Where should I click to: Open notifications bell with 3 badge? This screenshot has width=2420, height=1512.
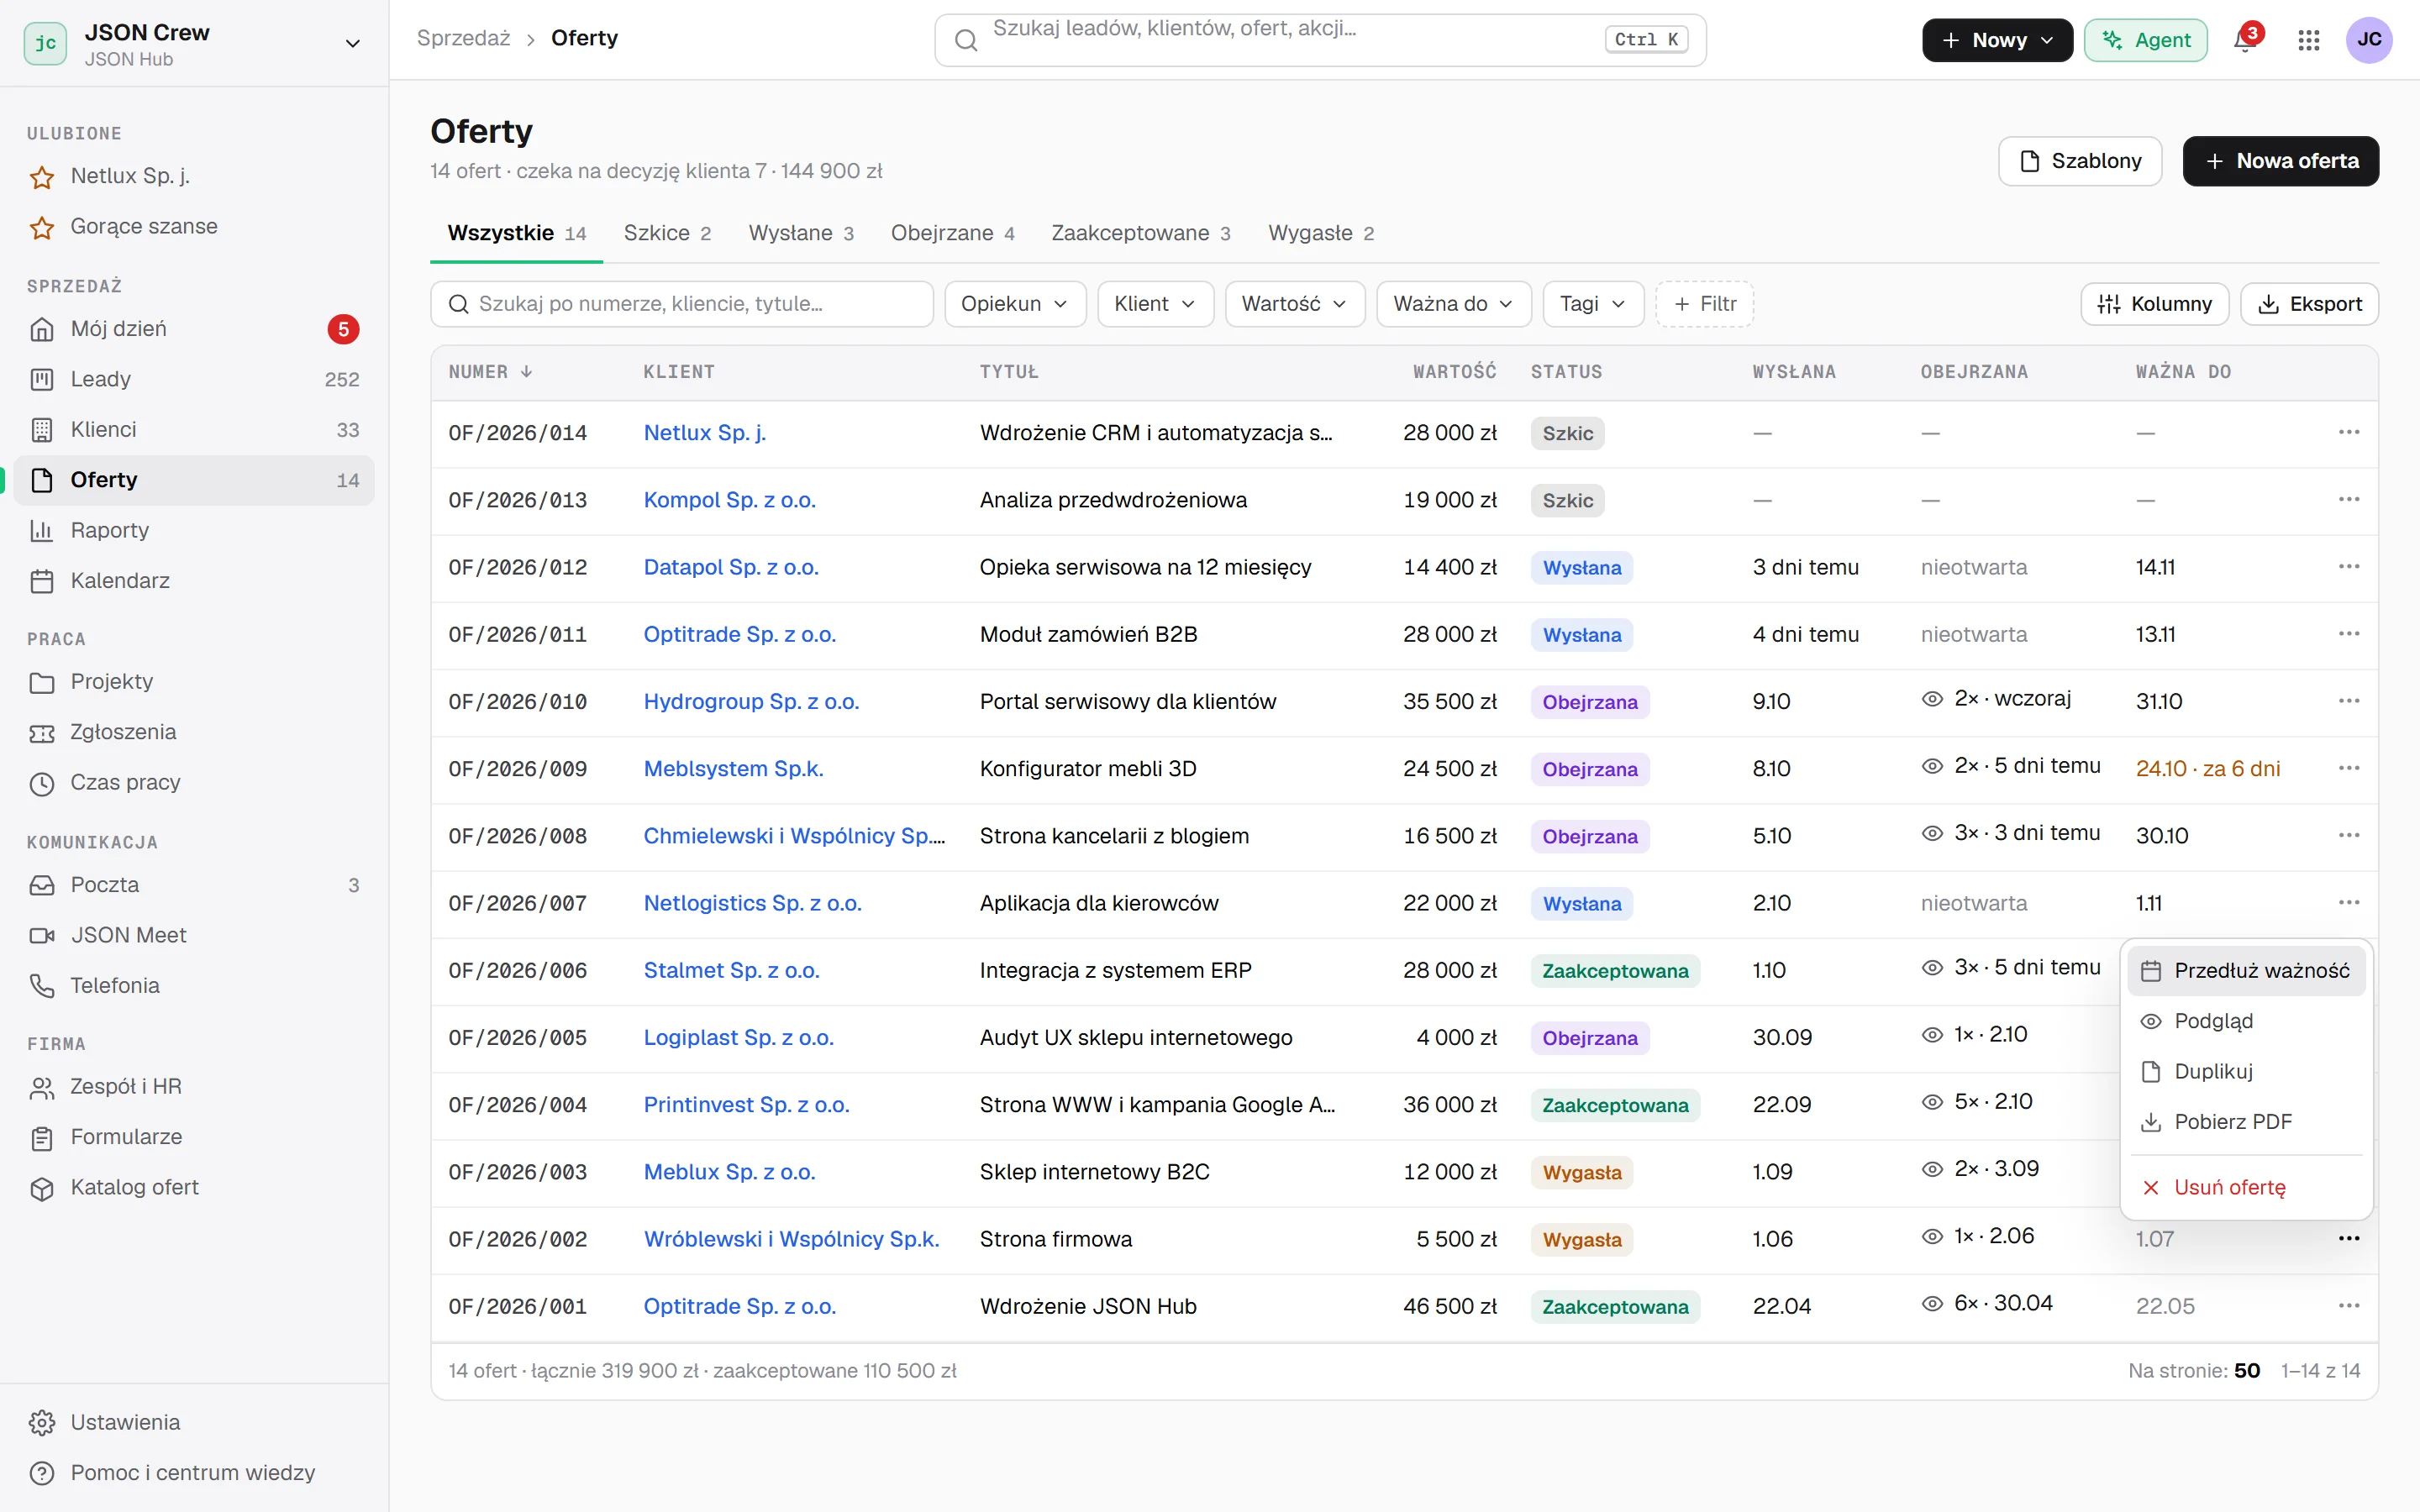tap(2245, 40)
